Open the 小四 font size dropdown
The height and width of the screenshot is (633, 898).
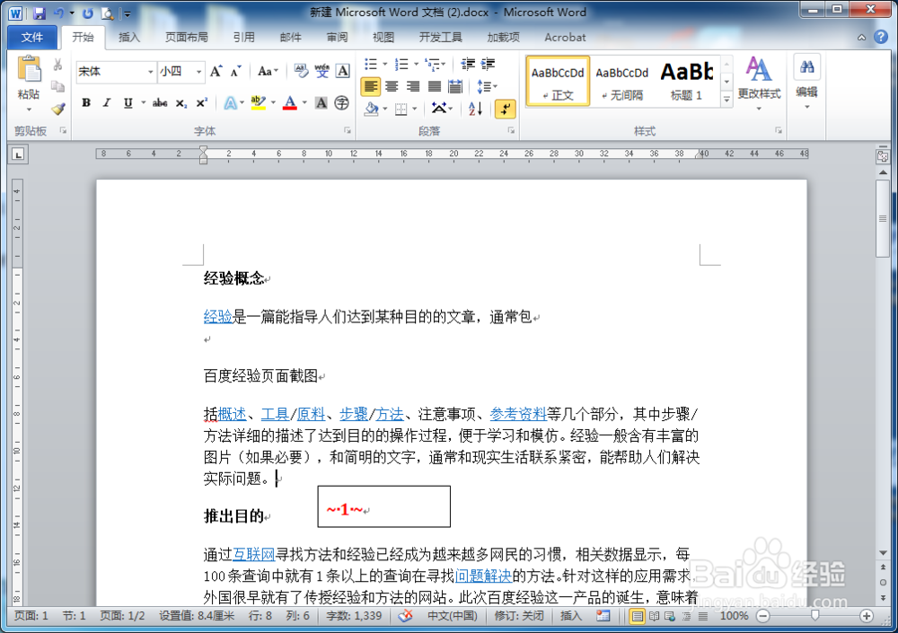point(198,72)
